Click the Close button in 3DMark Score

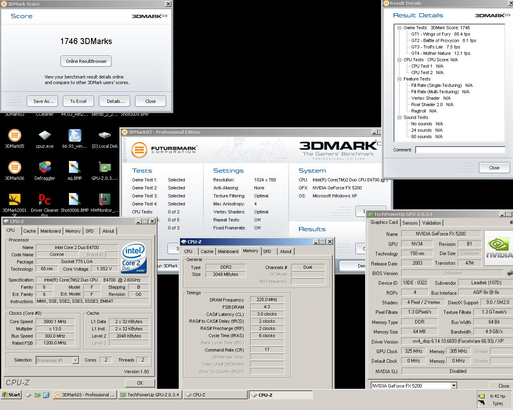pyautogui.click(x=150, y=101)
